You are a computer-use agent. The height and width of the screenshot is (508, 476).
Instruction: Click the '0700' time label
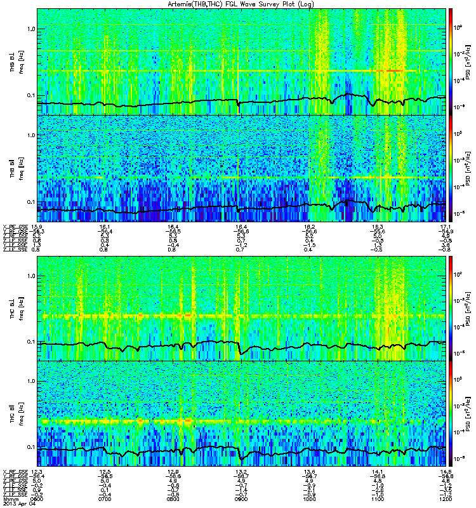tap(105, 499)
